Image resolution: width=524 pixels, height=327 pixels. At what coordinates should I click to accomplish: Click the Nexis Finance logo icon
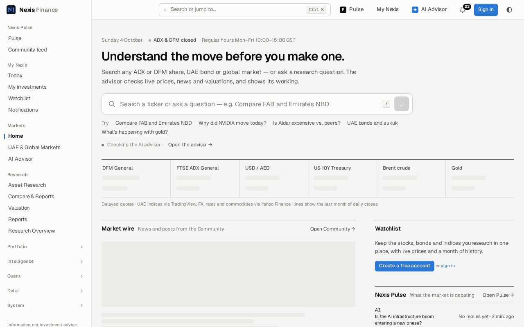tap(11, 10)
